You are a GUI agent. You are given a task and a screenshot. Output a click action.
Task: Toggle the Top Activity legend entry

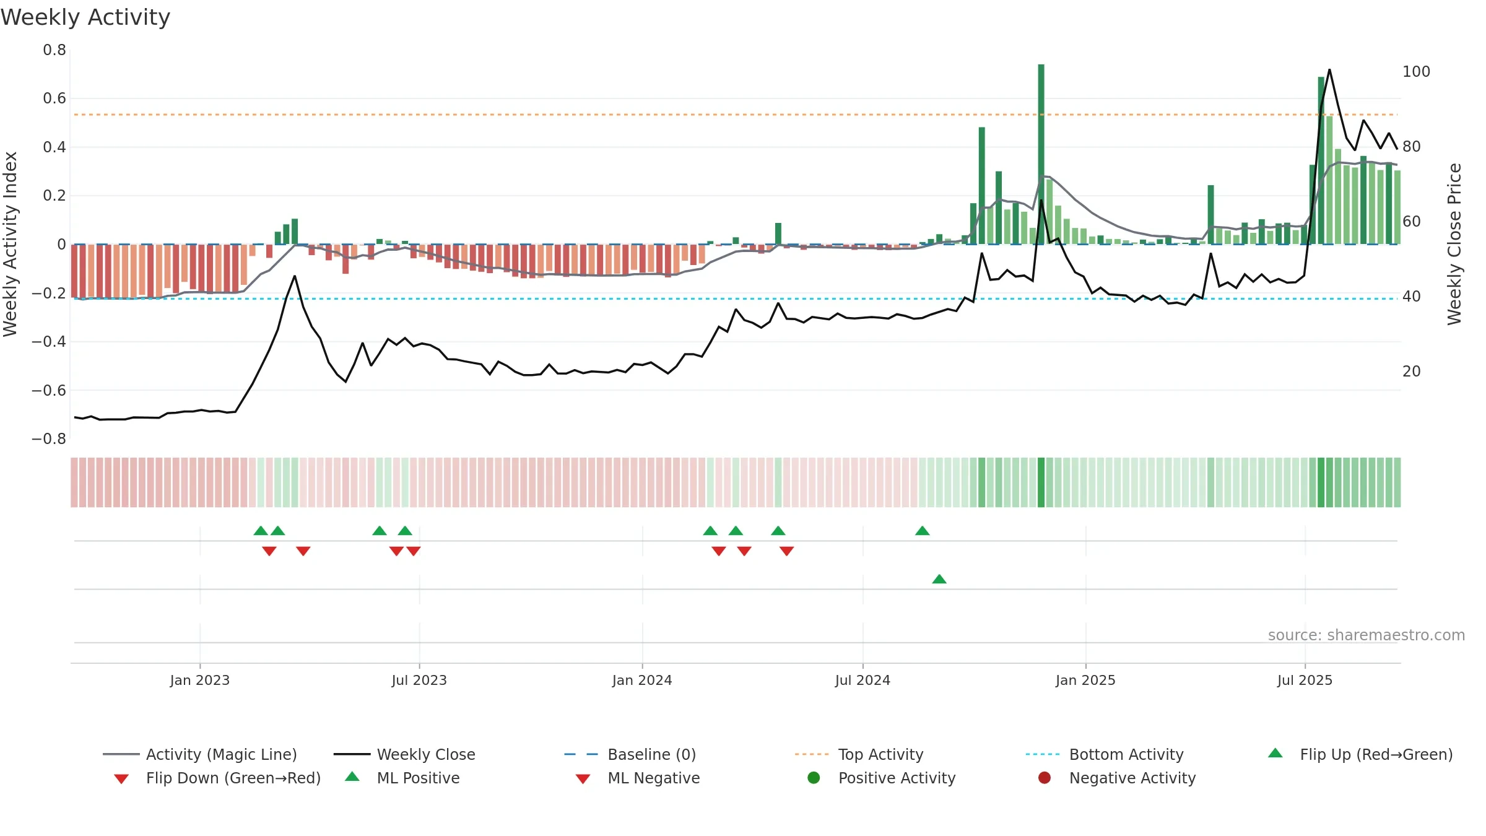(x=859, y=754)
